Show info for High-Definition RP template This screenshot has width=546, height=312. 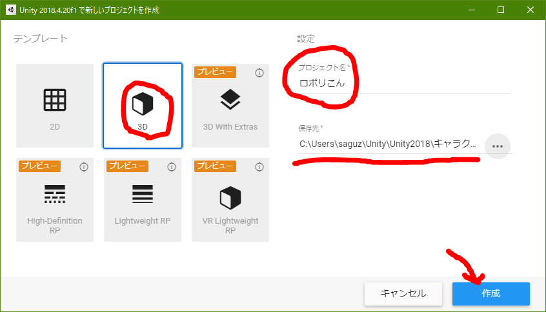(83, 167)
